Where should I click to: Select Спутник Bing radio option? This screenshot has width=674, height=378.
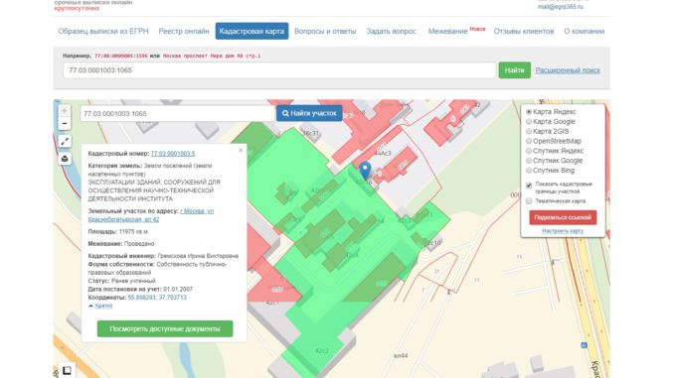click(529, 171)
